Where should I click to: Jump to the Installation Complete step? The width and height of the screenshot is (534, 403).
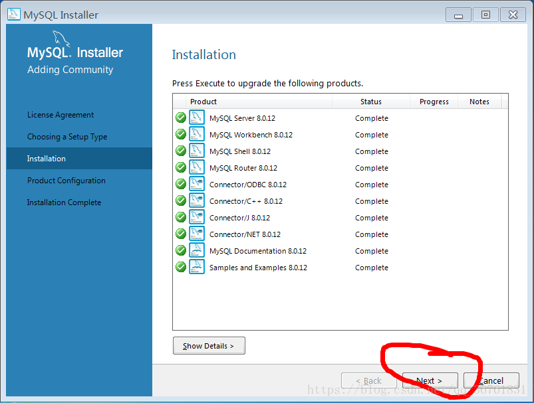(64, 202)
